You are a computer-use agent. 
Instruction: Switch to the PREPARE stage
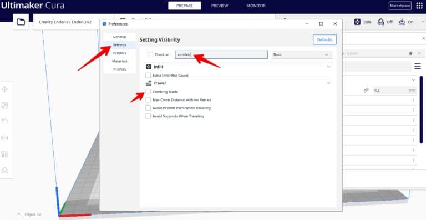[x=185, y=6]
